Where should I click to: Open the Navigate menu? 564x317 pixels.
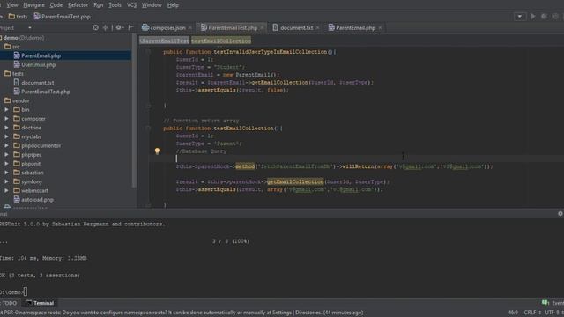point(33,5)
